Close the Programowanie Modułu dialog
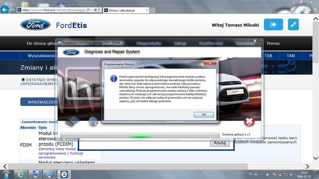 [x=210, y=63]
